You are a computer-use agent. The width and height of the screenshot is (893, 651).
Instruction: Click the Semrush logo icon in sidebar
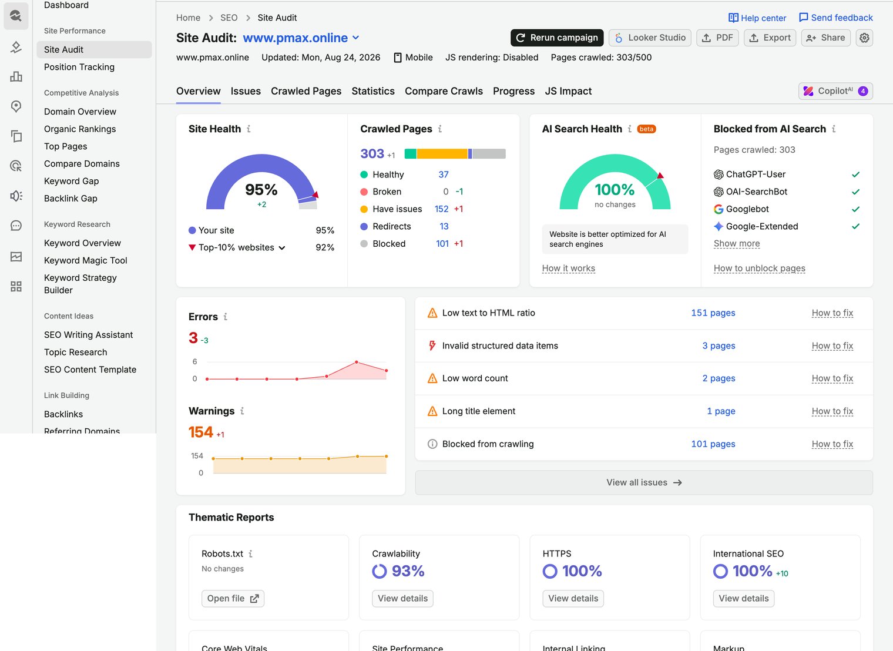[x=16, y=16]
